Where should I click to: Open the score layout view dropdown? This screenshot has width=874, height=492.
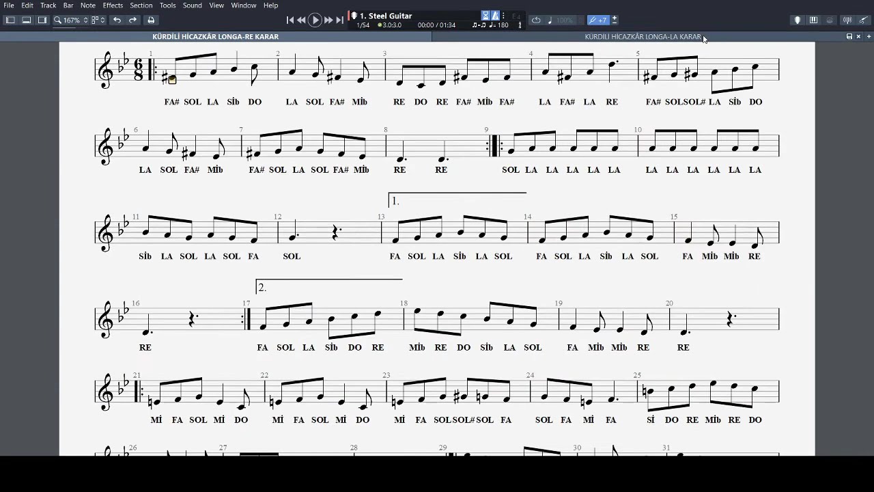coord(98,20)
